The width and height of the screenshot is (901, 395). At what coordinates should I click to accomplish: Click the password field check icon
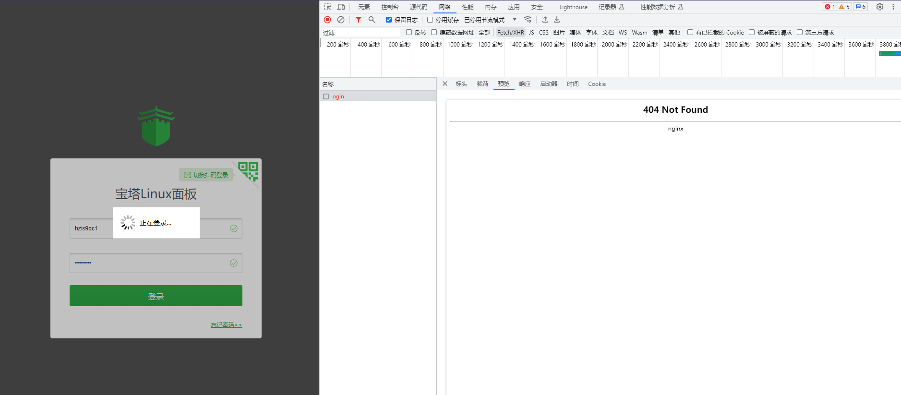coord(234,263)
